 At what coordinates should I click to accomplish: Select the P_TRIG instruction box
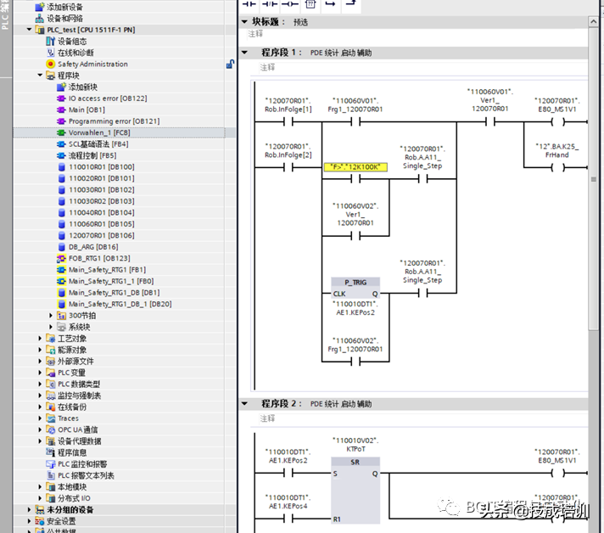(355, 281)
